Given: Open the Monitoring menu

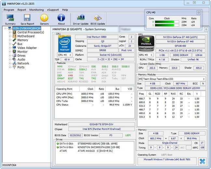Looking at the screenshot, I should coord(36,10).
